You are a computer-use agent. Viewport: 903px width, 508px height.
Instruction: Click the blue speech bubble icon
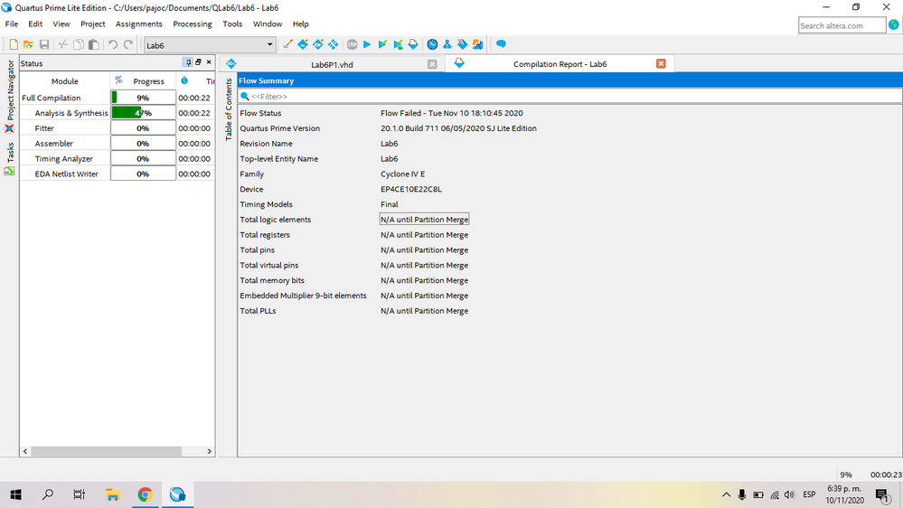501,44
